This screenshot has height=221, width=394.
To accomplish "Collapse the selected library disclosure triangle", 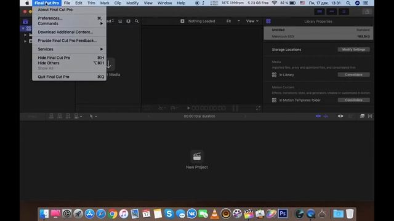I will click(x=23, y=29).
